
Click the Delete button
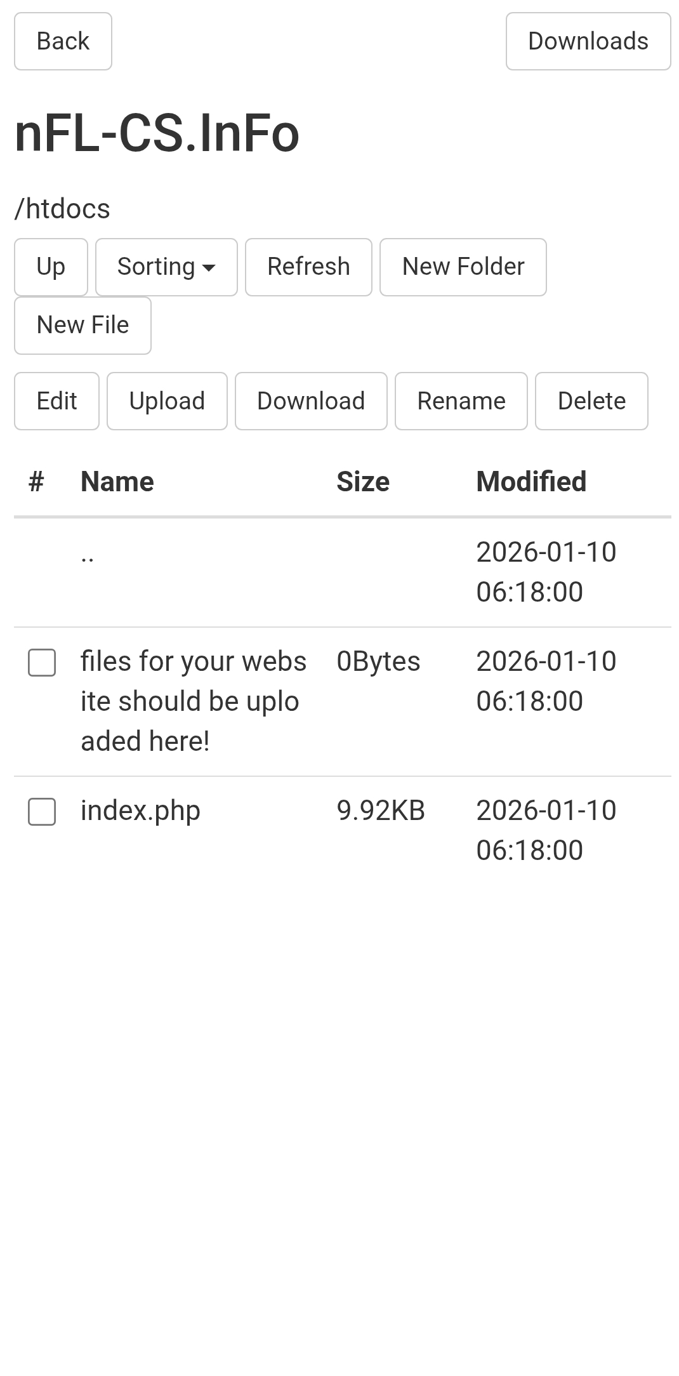click(591, 401)
